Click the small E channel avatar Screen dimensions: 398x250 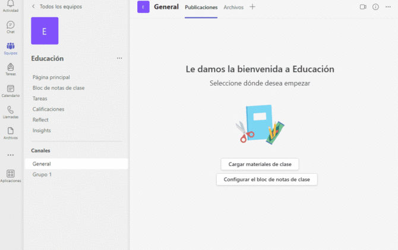pos(143,7)
